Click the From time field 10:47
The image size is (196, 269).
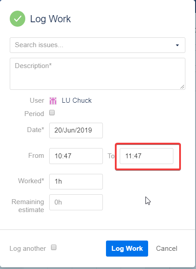pyautogui.click(x=76, y=156)
